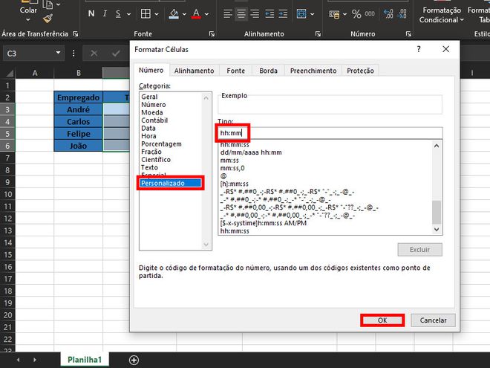Click the cancel (X) formula bar icon
Viewport: 490px width, 368px height.
(94, 54)
